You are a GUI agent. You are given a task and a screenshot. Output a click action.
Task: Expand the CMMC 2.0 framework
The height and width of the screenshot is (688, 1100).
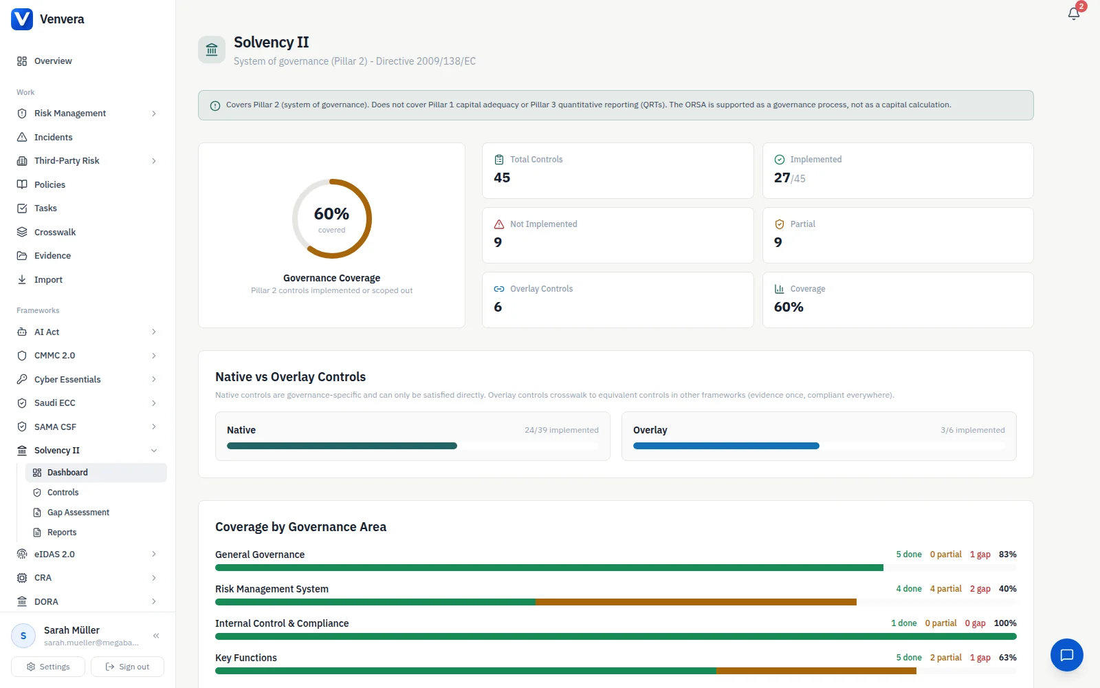pyautogui.click(x=154, y=356)
